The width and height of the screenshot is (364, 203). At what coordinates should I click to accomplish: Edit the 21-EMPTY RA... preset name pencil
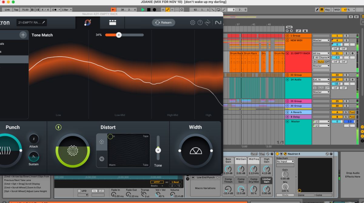[x=44, y=22]
